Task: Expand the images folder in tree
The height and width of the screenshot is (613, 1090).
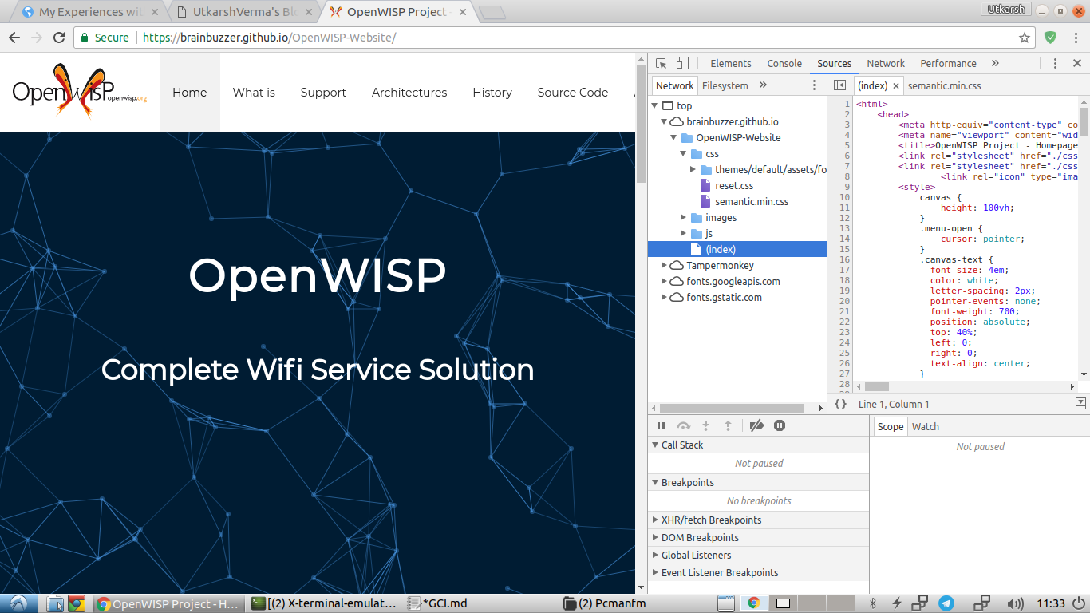Action: click(684, 218)
